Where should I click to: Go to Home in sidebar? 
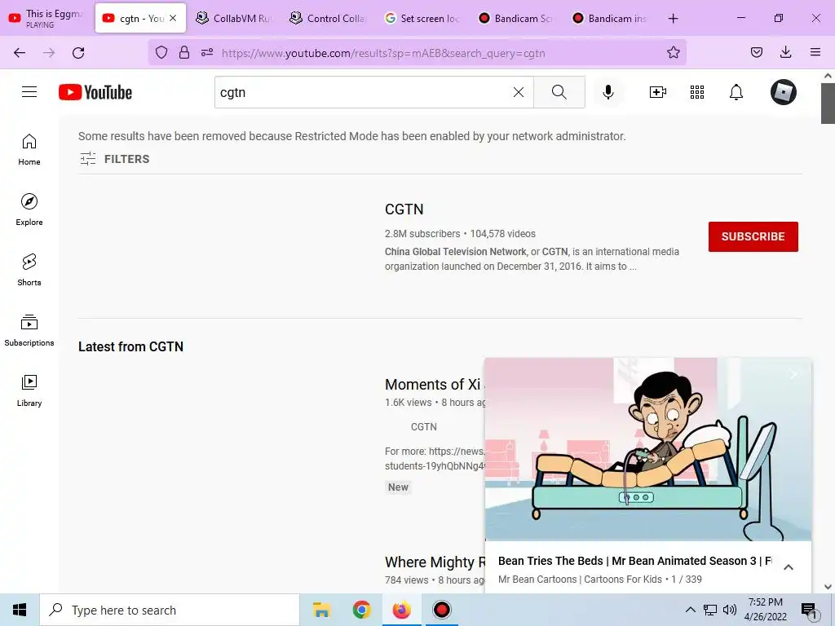[x=29, y=150]
